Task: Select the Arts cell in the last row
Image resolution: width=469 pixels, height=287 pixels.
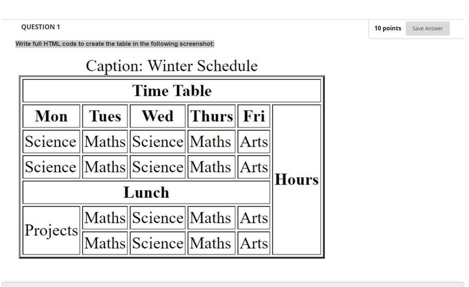Action: [254, 243]
